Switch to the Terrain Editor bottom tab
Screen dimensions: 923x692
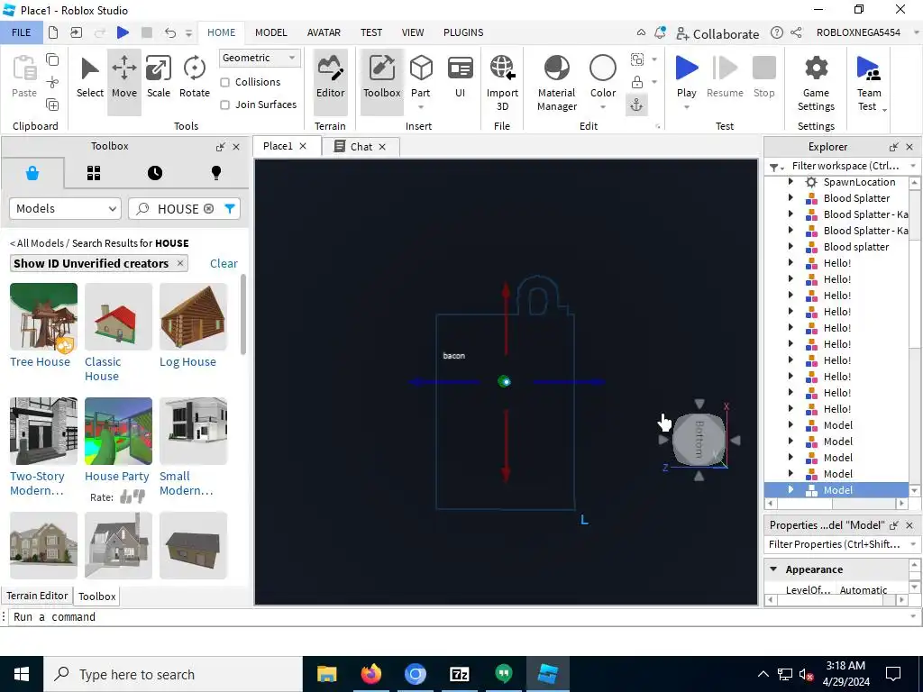(37, 596)
